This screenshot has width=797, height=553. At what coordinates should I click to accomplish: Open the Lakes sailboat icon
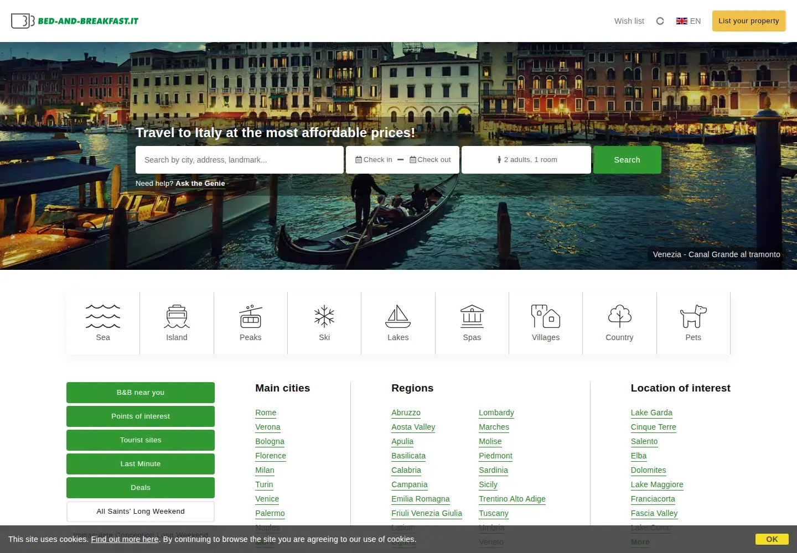click(x=398, y=316)
